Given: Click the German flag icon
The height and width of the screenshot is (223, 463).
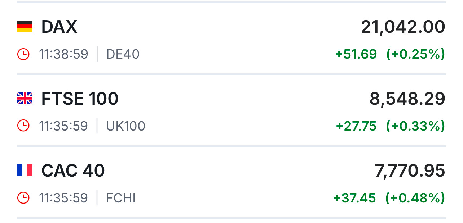Looking at the screenshot, I should click(25, 27).
